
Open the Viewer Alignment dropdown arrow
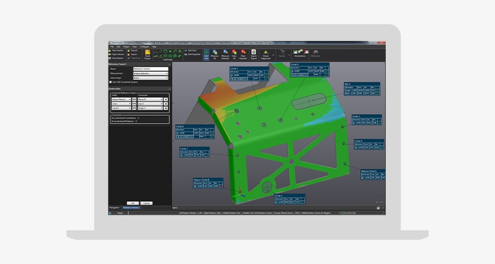(273, 55)
